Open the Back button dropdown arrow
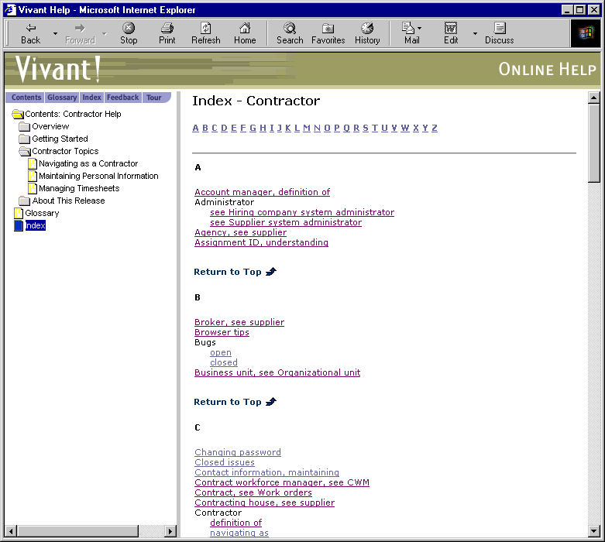This screenshot has width=605, height=542. pyautogui.click(x=55, y=34)
